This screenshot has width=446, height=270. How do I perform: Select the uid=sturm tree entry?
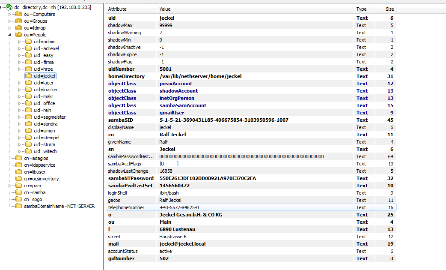(45, 144)
